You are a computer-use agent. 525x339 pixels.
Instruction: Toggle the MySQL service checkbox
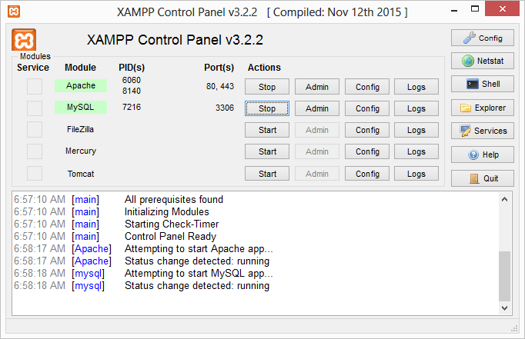tap(35, 108)
